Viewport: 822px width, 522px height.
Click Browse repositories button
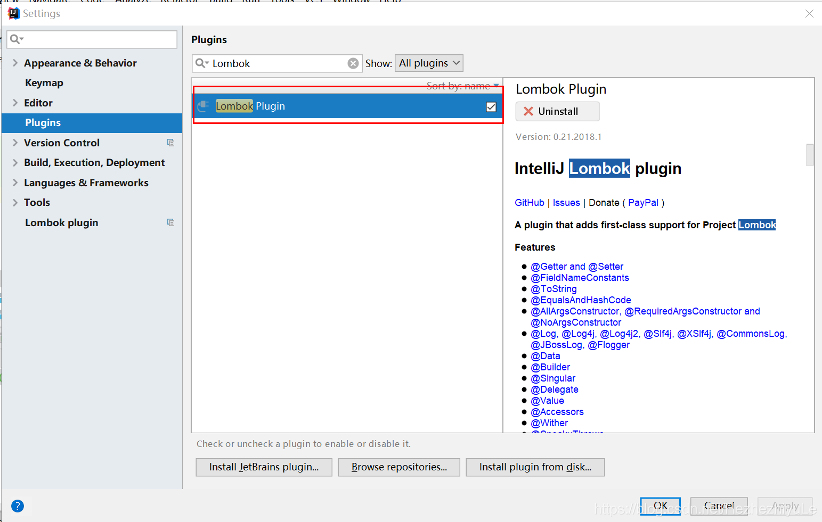tap(399, 467)
